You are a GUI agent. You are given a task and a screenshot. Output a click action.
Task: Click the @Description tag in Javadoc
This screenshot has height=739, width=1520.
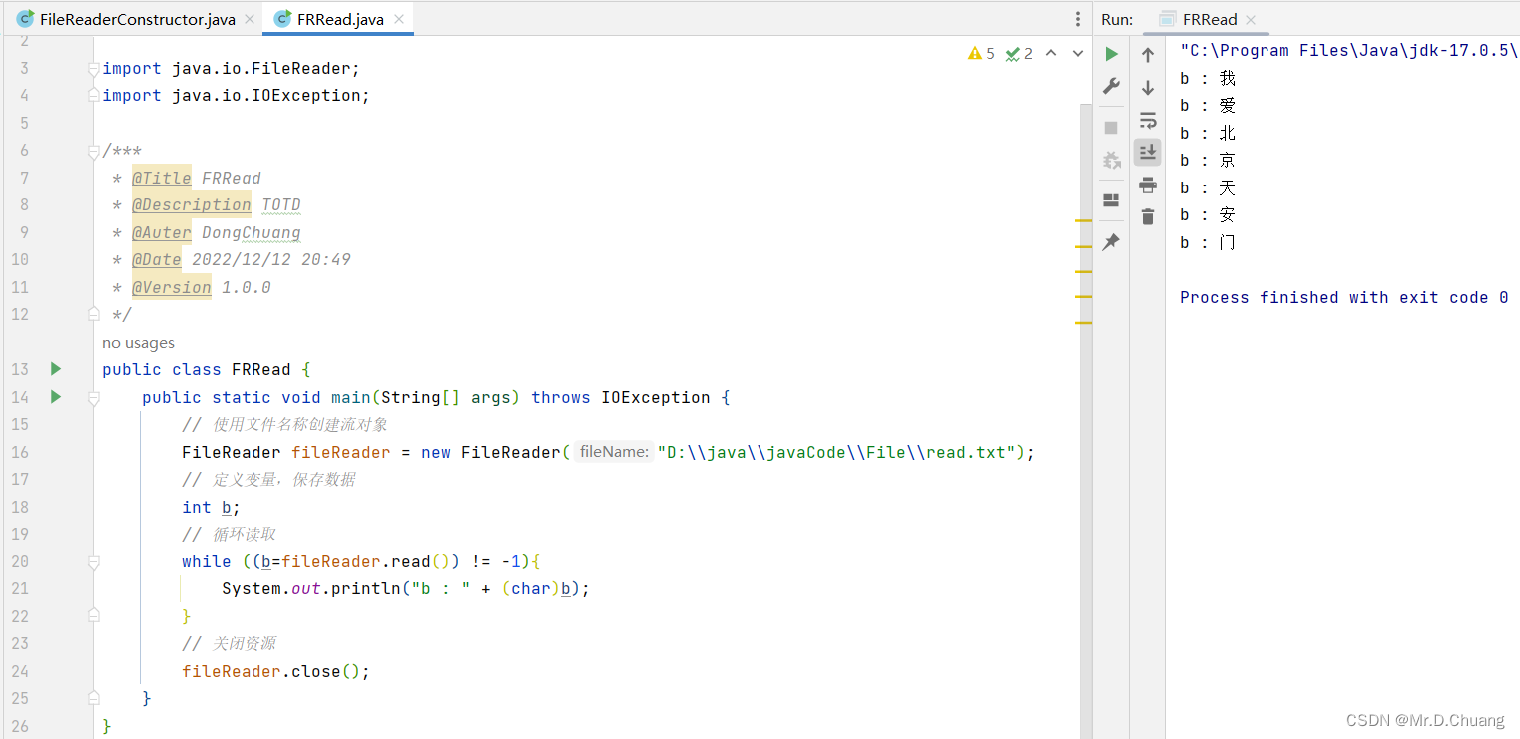(192, 204)
